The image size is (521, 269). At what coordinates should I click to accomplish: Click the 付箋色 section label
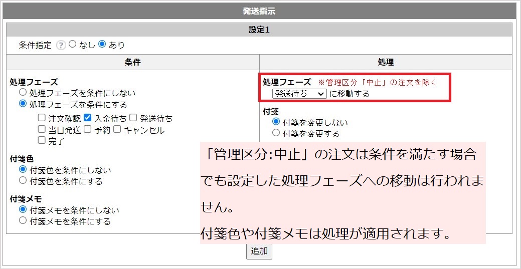pos(22,158)
